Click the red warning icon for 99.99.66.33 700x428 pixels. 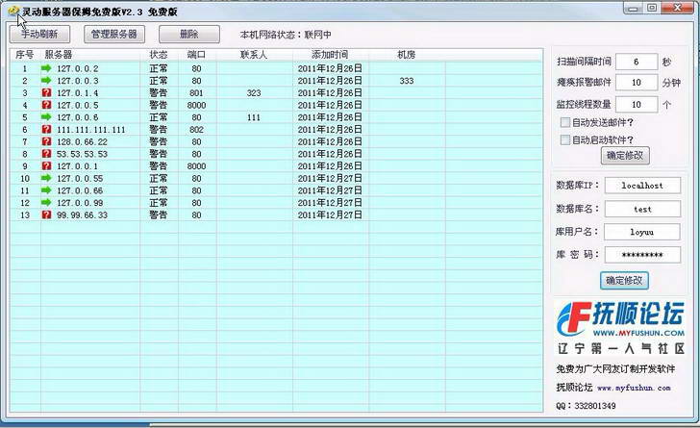pos(46,214)
